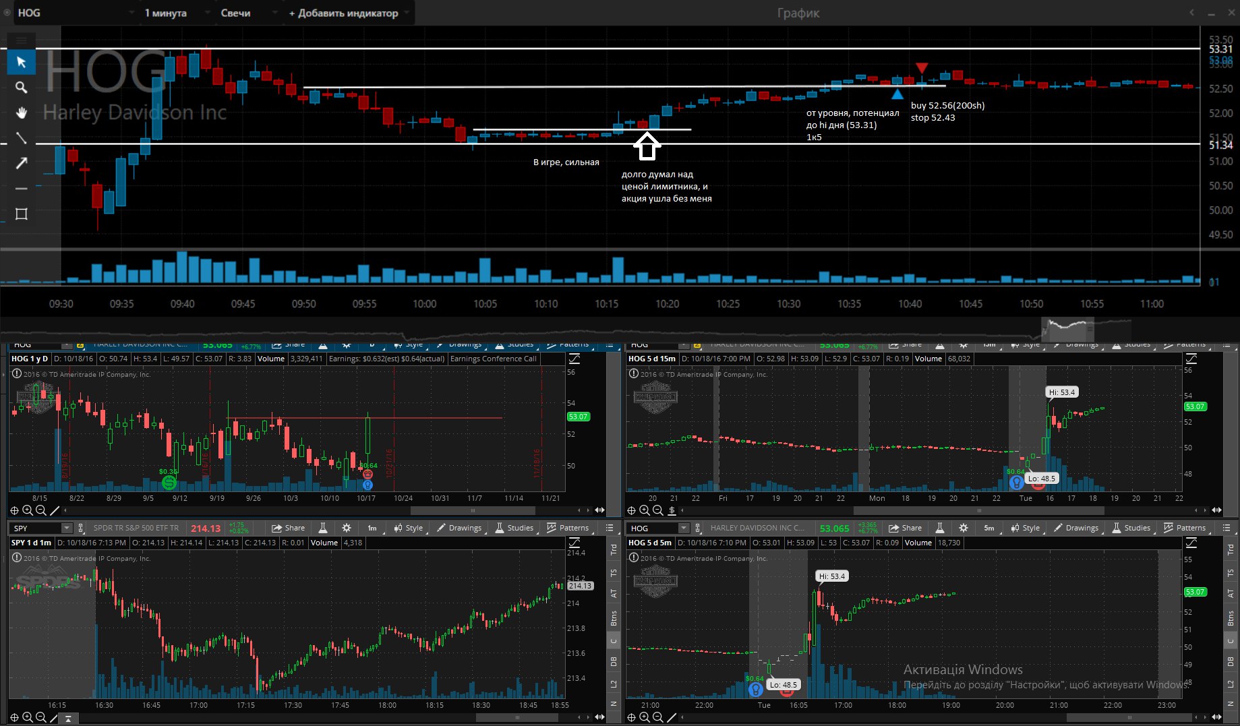The height and width of the screenshot is (726, 1240).
Task: Open the DB side tab of HOG 5m chart
Action: (1231, 661)
